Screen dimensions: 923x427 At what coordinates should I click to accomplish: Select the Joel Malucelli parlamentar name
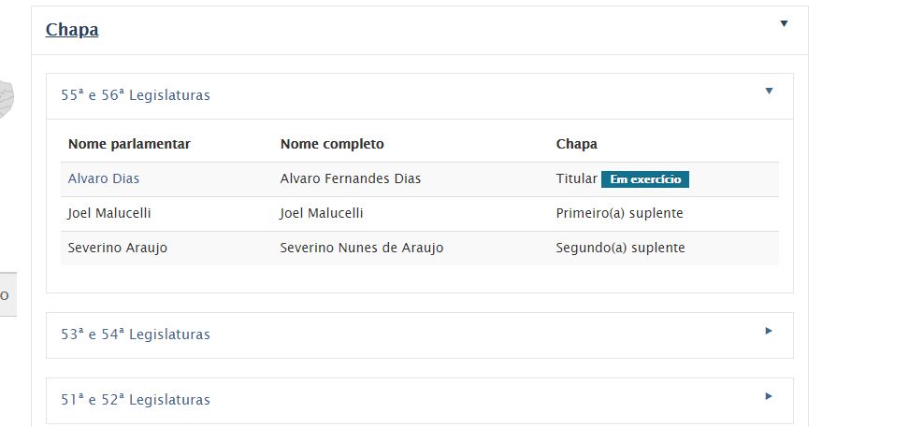(108, 213)
